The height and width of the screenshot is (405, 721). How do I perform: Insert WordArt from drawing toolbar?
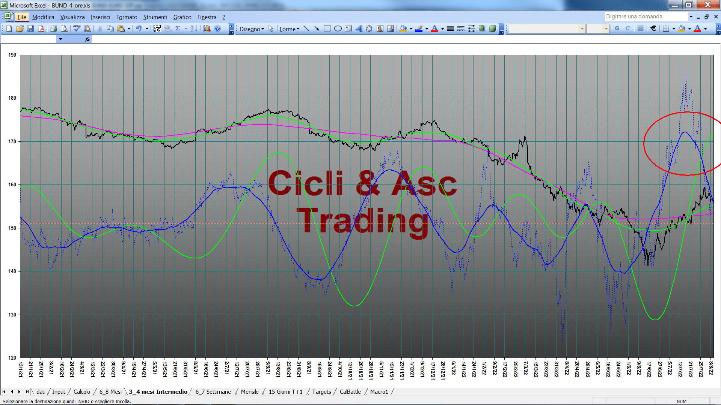tap(359, 28)
